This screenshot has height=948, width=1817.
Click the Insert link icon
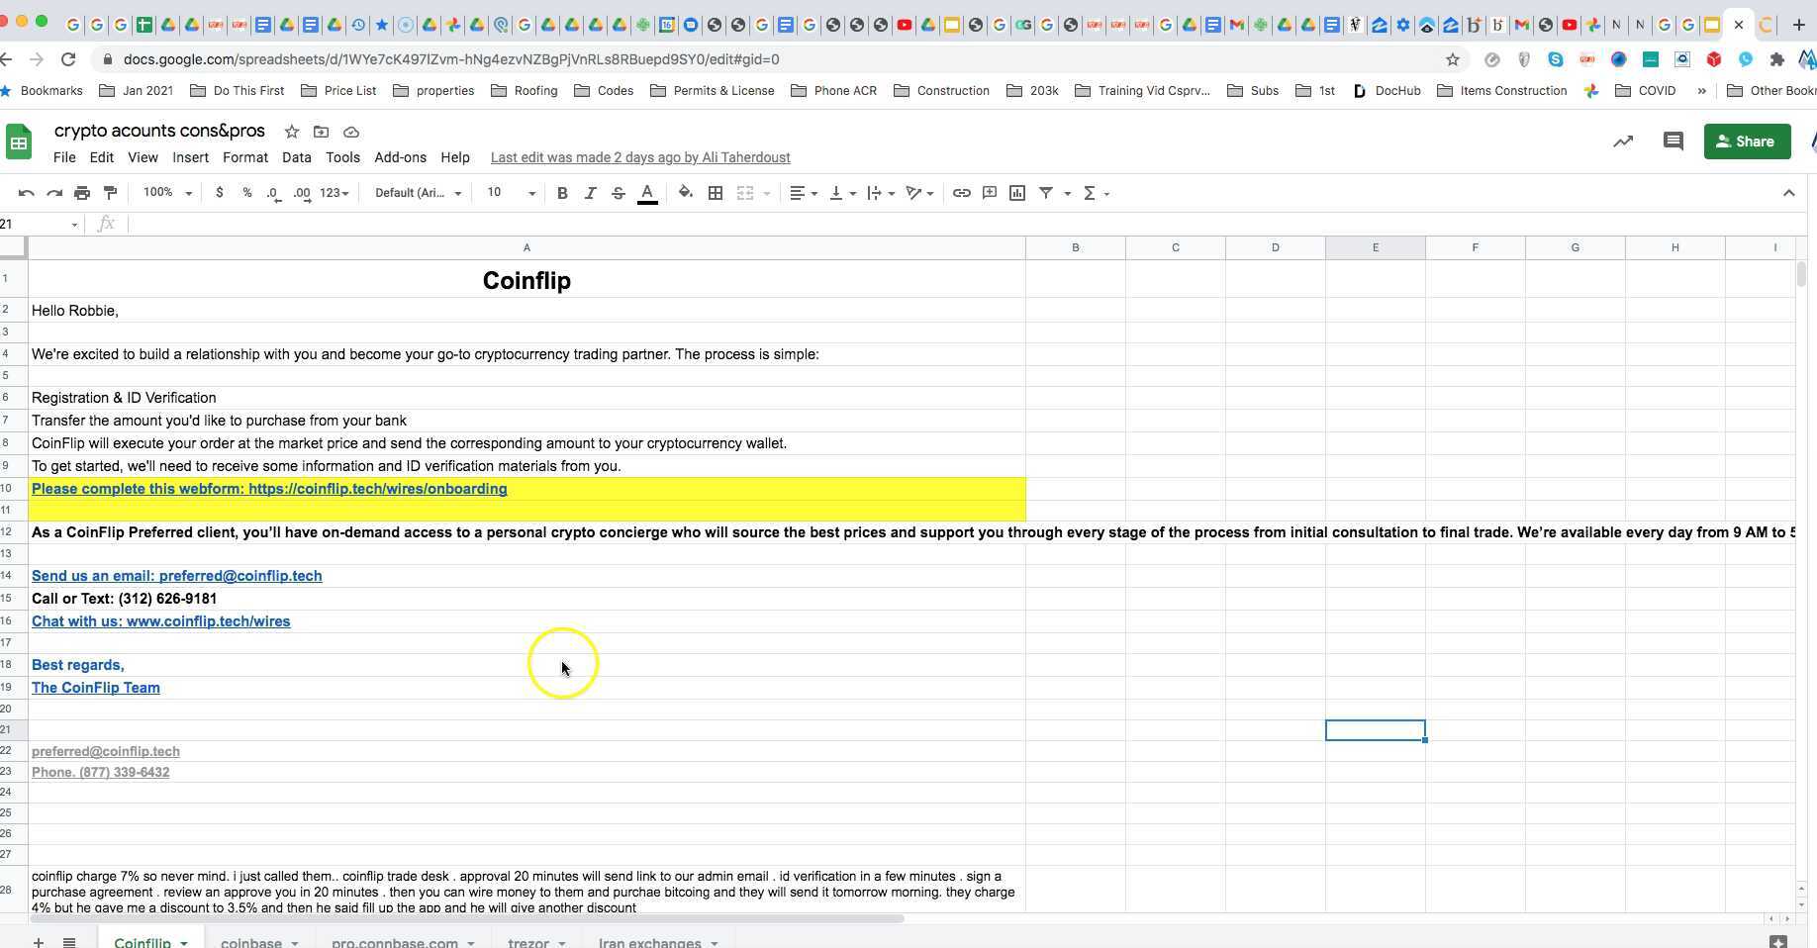pos(961,193)
